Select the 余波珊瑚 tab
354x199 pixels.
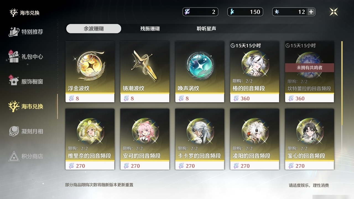coord(94,29)
